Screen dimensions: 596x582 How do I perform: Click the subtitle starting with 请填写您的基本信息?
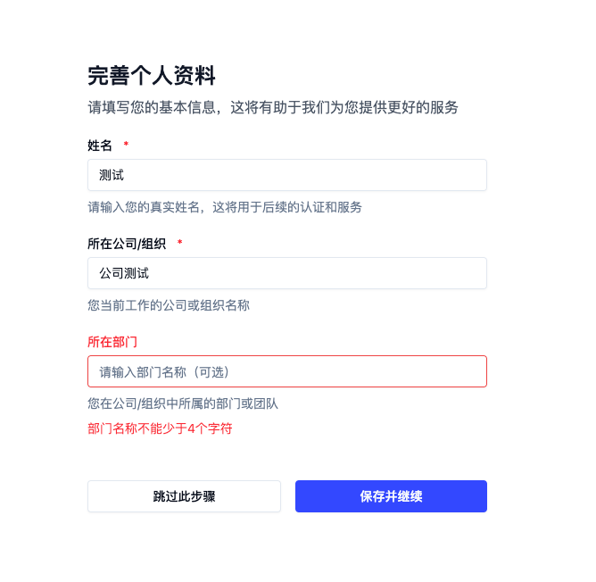click(273, 108)
